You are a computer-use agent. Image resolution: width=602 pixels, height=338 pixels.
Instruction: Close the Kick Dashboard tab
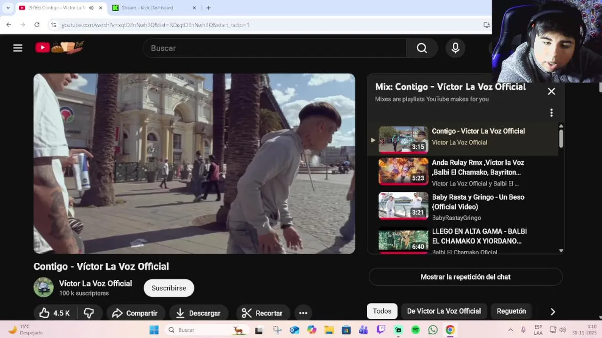click(x=194, y=8)
